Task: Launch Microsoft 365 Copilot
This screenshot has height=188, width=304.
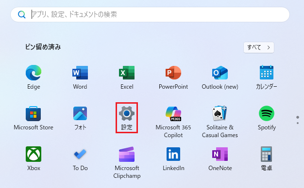Action: click(173, 122)
